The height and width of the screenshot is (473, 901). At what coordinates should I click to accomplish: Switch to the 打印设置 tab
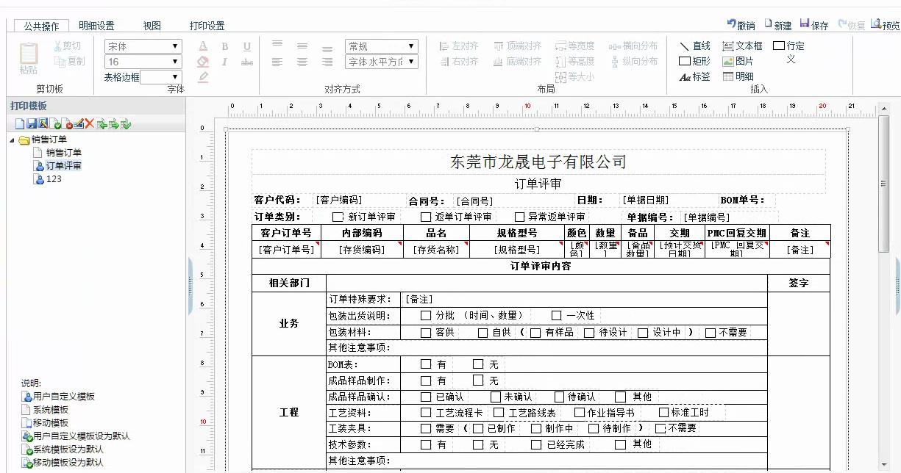pyautogui.click(x=207, y=26)
